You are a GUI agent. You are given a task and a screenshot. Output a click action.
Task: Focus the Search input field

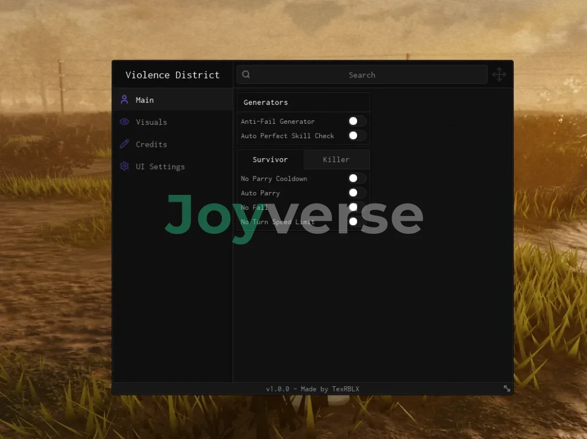pos(362,75)
